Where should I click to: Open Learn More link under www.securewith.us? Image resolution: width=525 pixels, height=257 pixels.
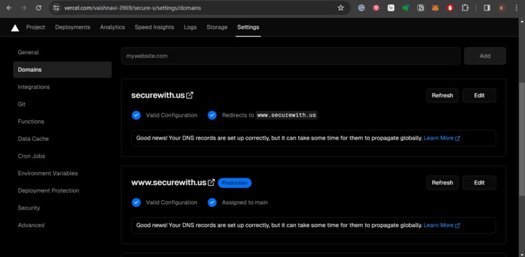(x=442, y=226)
